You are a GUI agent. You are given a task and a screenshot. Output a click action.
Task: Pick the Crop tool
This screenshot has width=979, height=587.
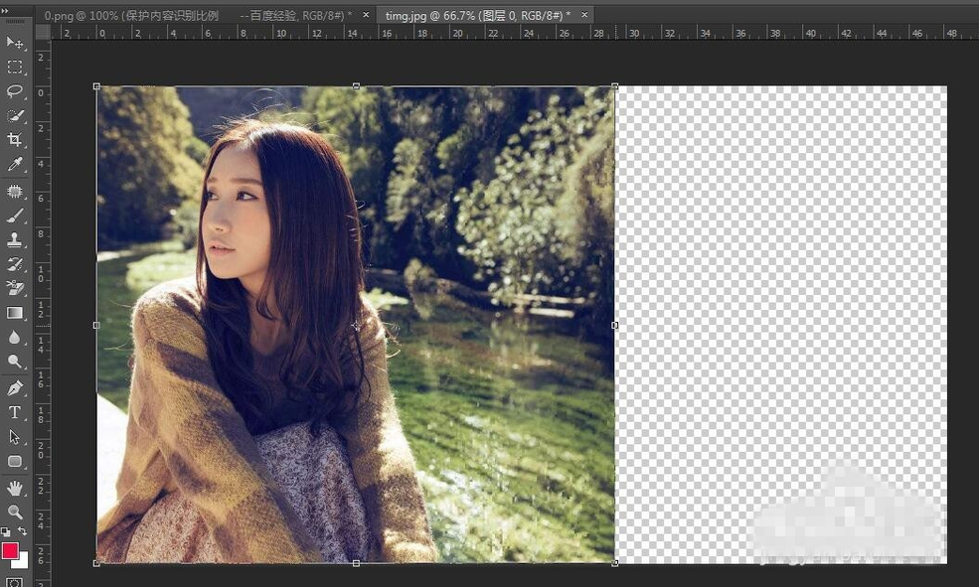coord(15,140)
